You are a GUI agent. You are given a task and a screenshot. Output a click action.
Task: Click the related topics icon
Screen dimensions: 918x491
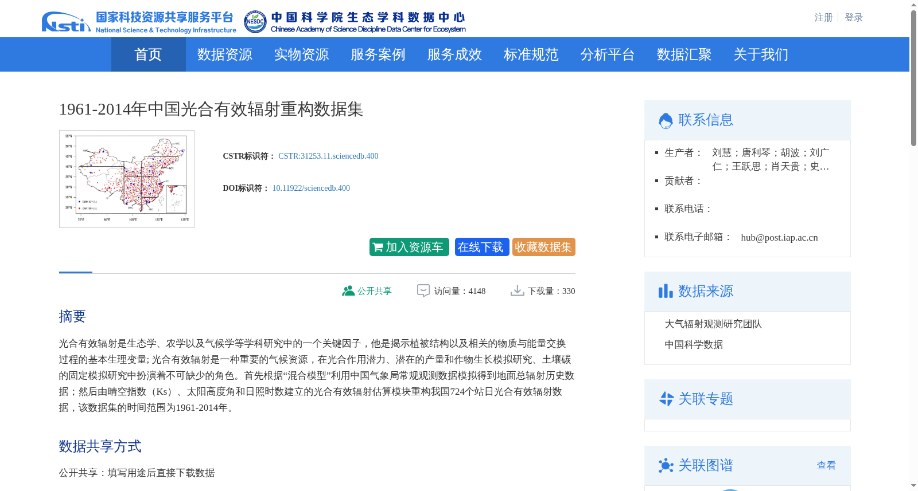666,399
